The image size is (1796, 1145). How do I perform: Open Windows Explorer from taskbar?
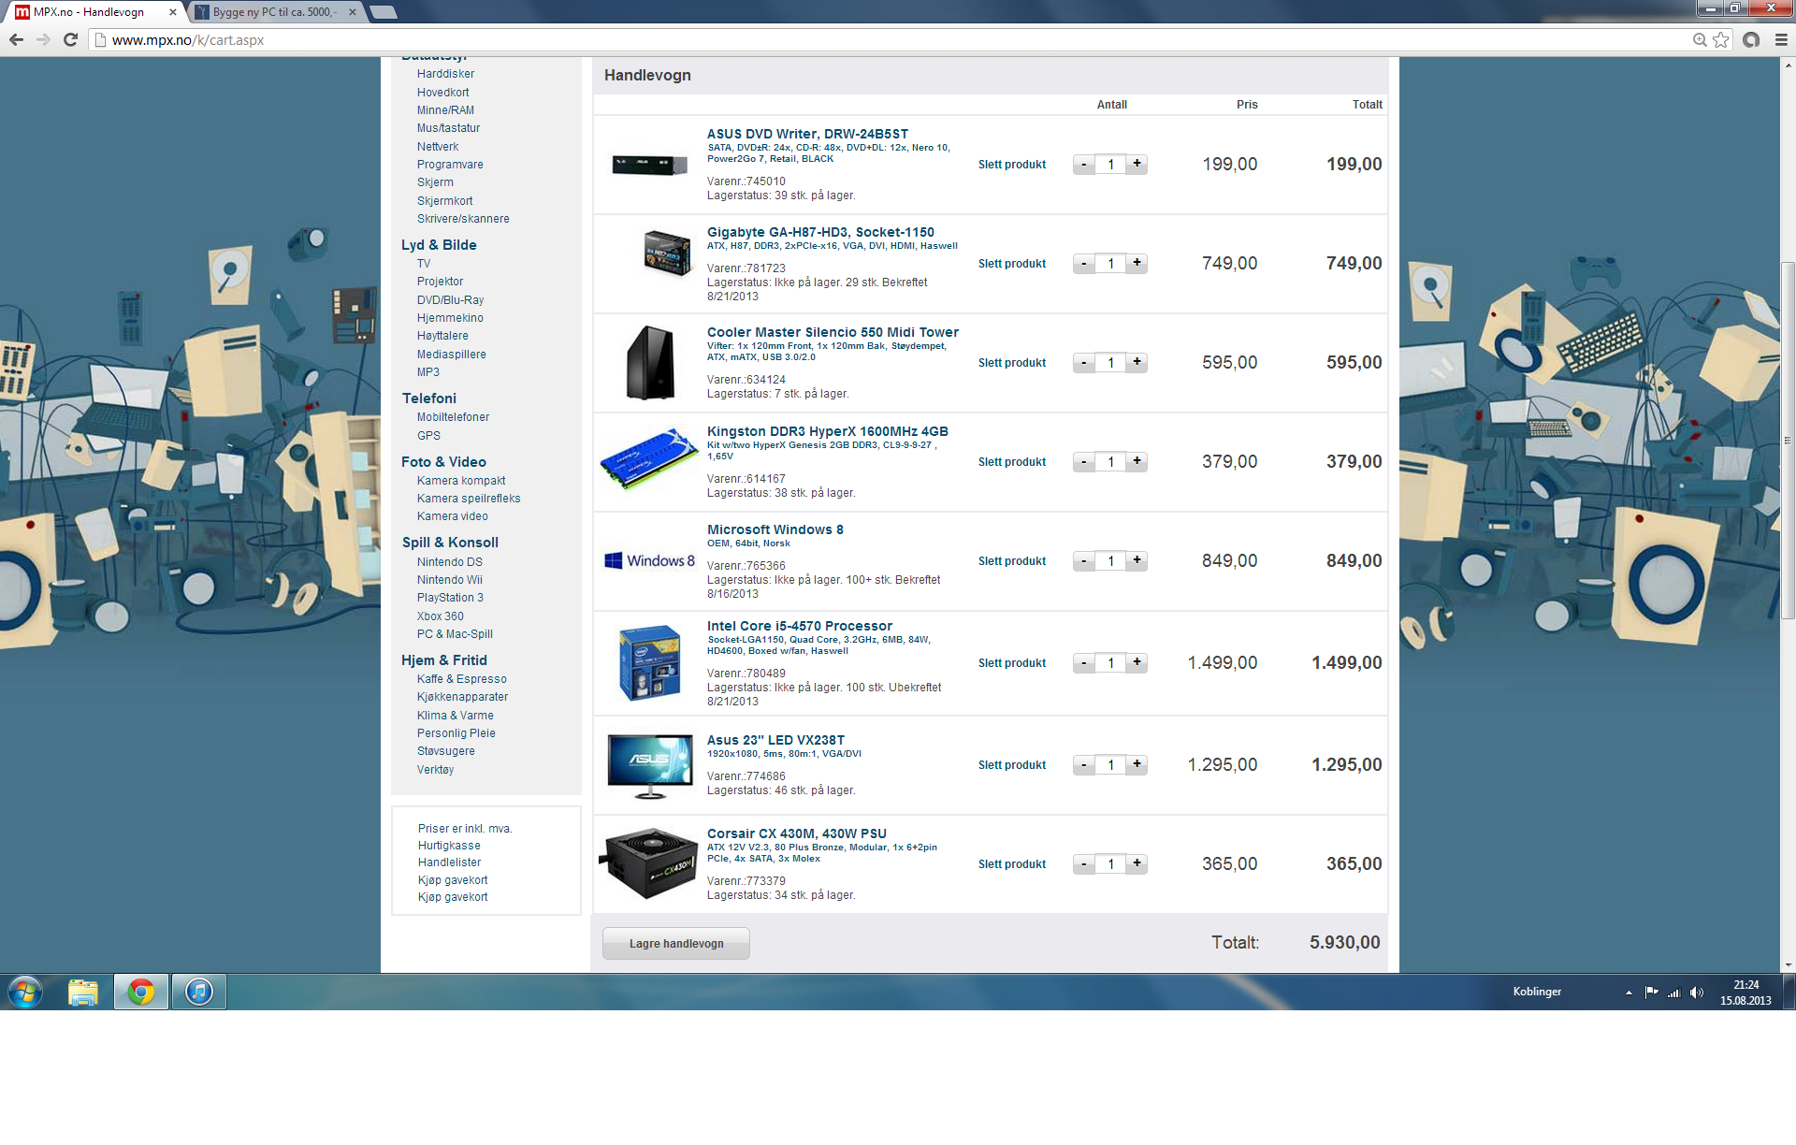(83, 992)
